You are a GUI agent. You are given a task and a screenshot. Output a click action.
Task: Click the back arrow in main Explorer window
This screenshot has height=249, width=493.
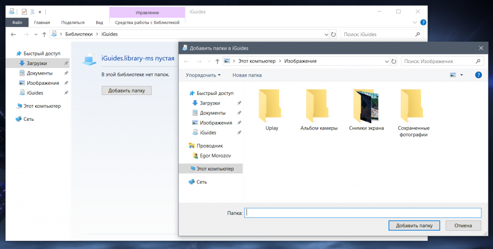point(13,34)
